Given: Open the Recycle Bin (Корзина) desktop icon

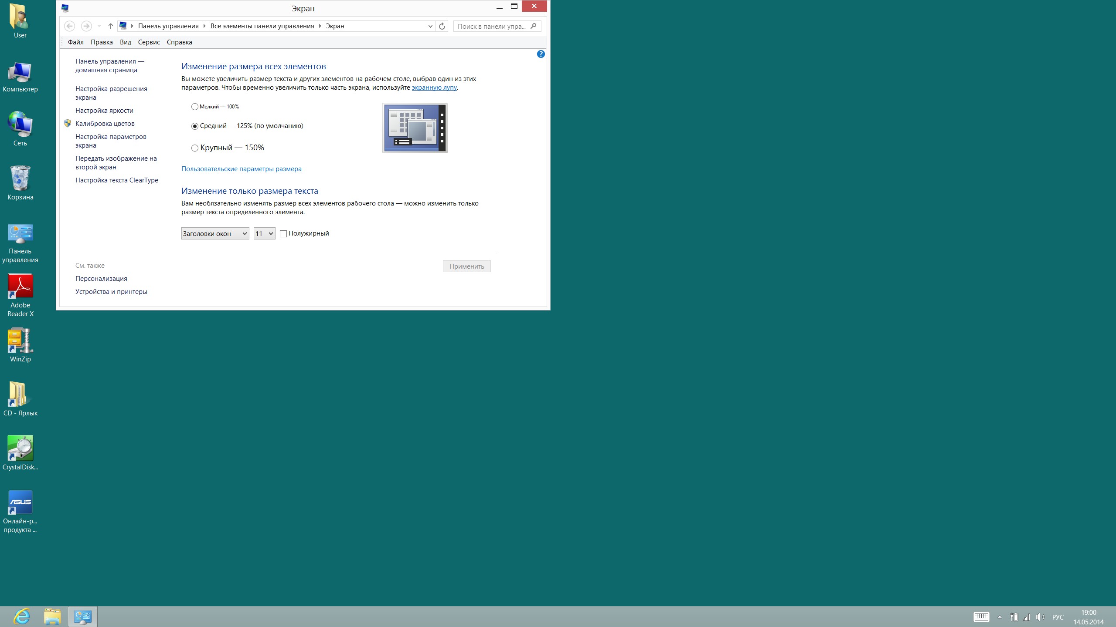Looking at the screenshot, I should [20, 179].
